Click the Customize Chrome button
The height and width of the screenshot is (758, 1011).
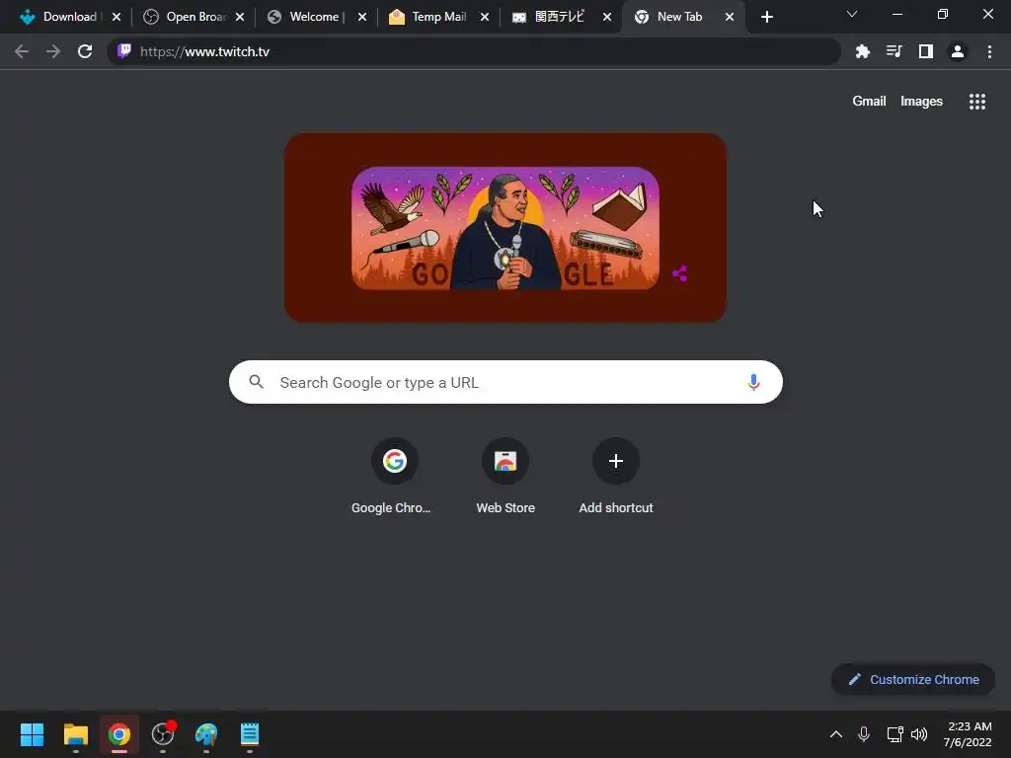pyautogui.click(x=913, y=679)
